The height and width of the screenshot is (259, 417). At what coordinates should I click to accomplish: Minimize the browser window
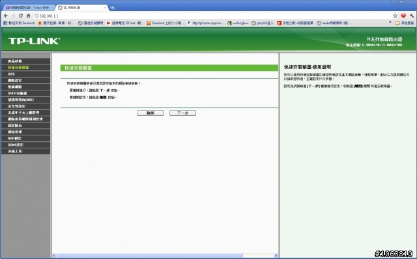tap(394, 2)
